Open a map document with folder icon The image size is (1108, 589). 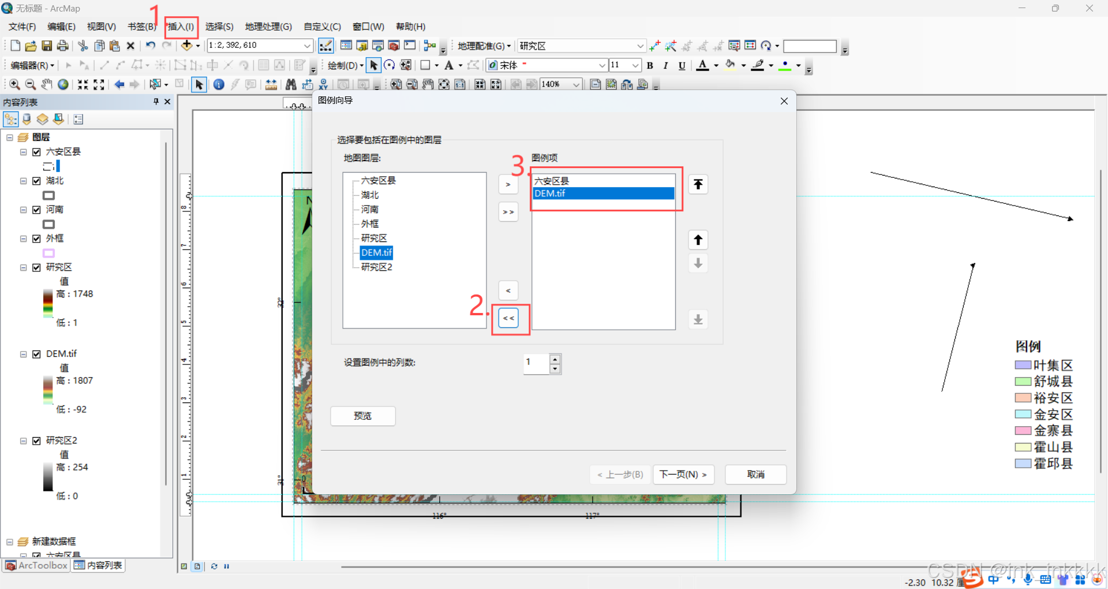coord(31,46)
